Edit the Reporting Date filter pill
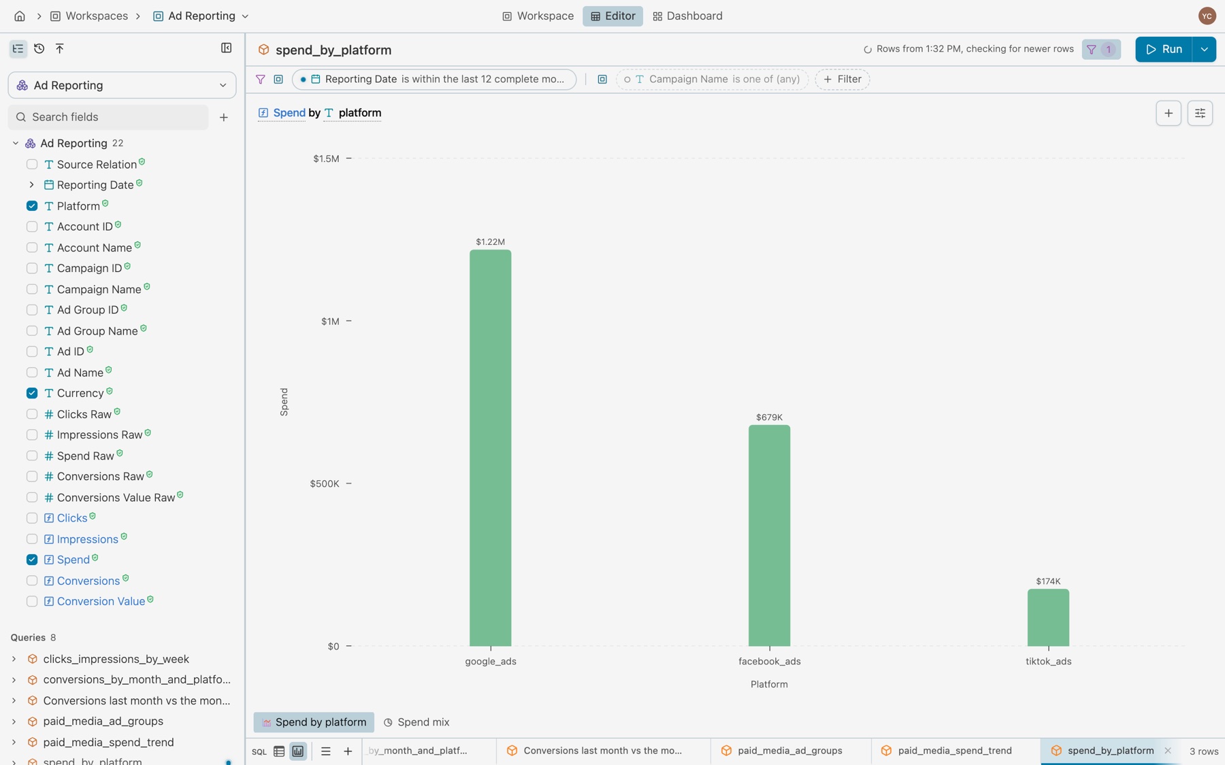The width and height of the screenshot is (1225, 765). [434, 79]
